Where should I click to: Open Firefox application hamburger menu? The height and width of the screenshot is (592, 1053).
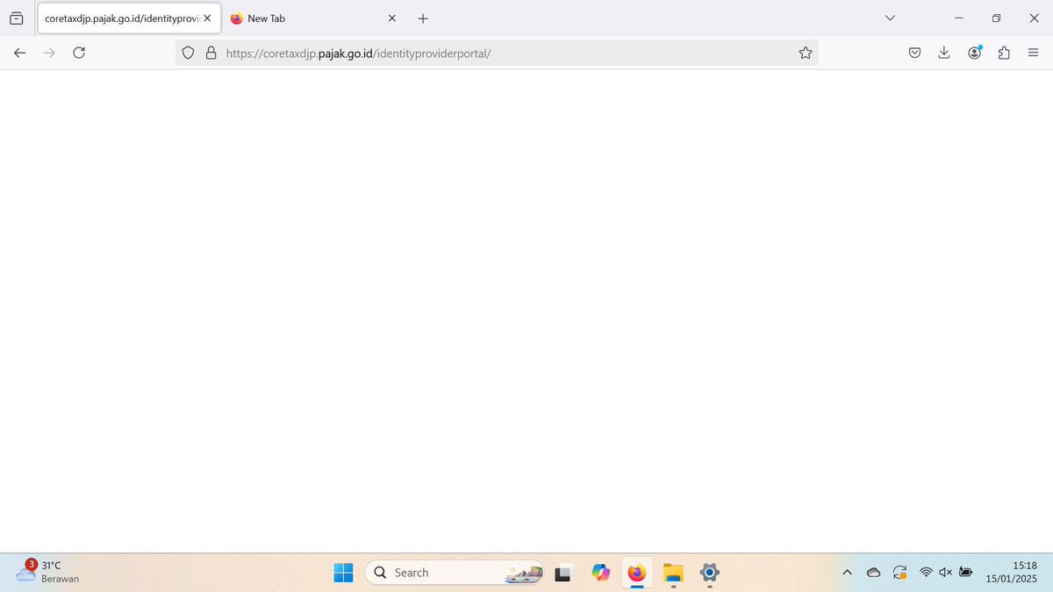click(1034, 53)
